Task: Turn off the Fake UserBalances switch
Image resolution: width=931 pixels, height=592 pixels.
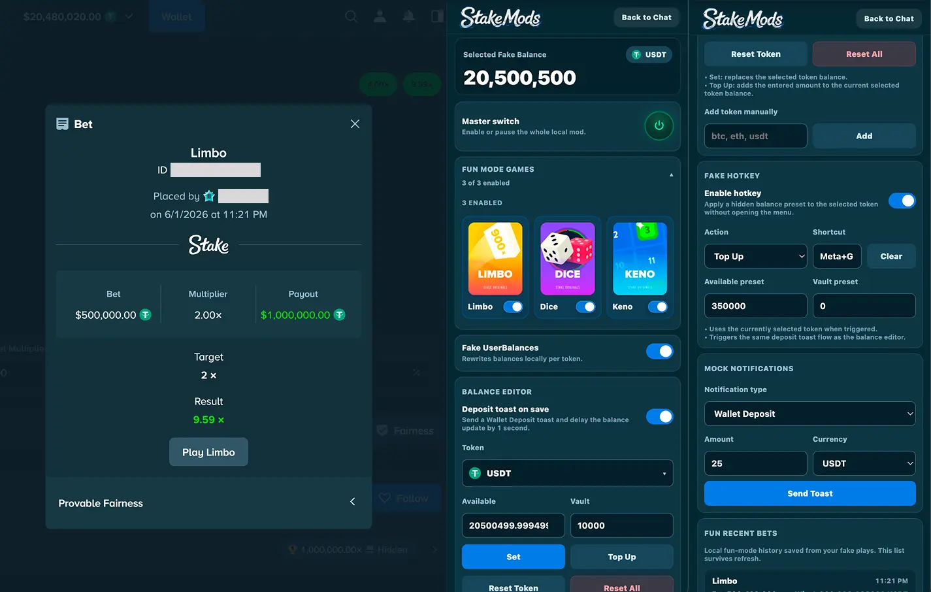Action: click(659, 352)
